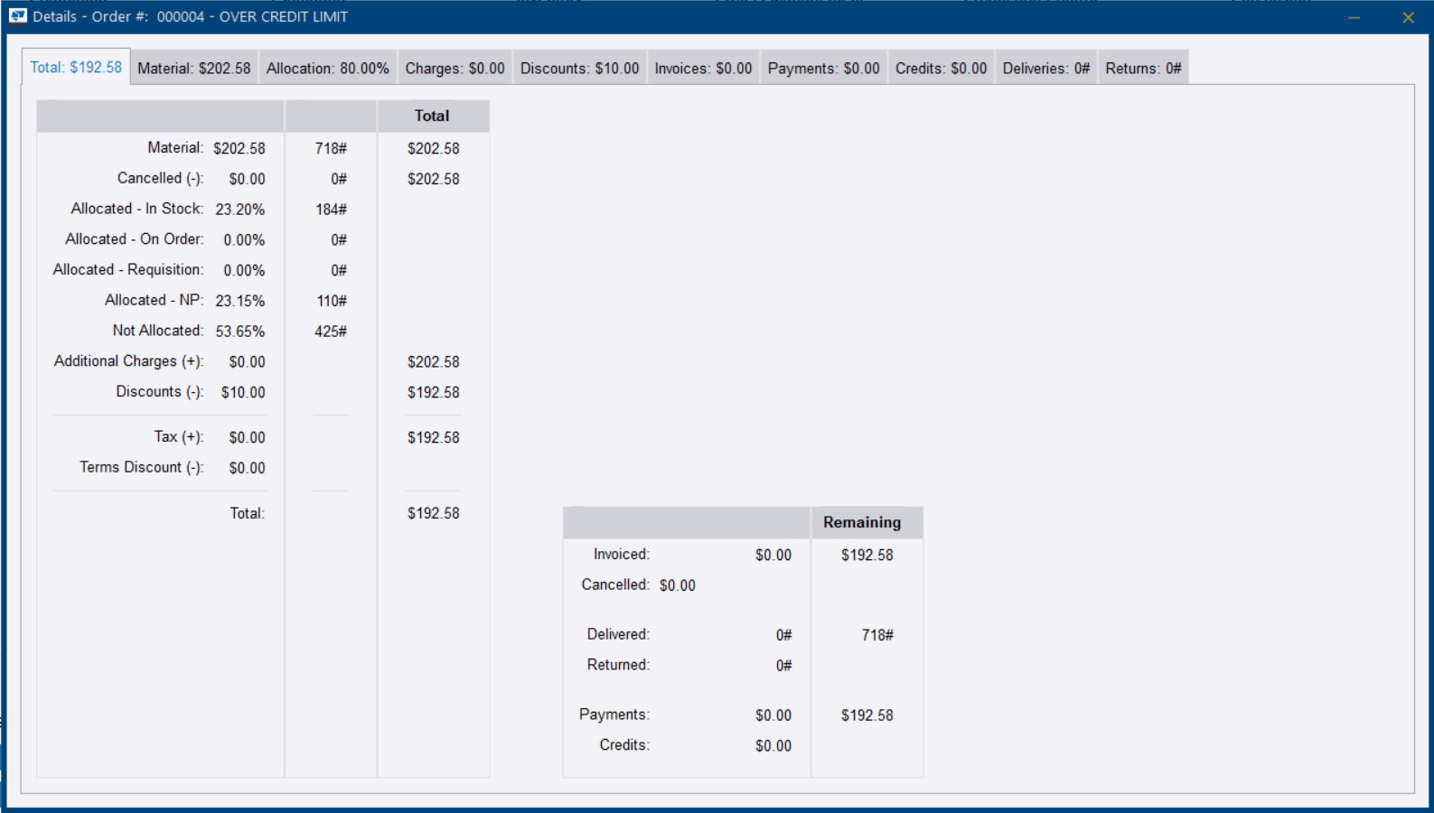
Task: Click the 184# In Stock weight
Action: click(331, 210)
